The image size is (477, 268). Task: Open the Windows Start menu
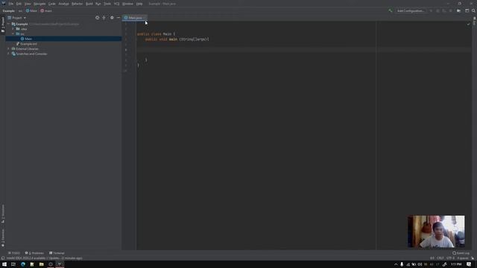tap(4, 264)
